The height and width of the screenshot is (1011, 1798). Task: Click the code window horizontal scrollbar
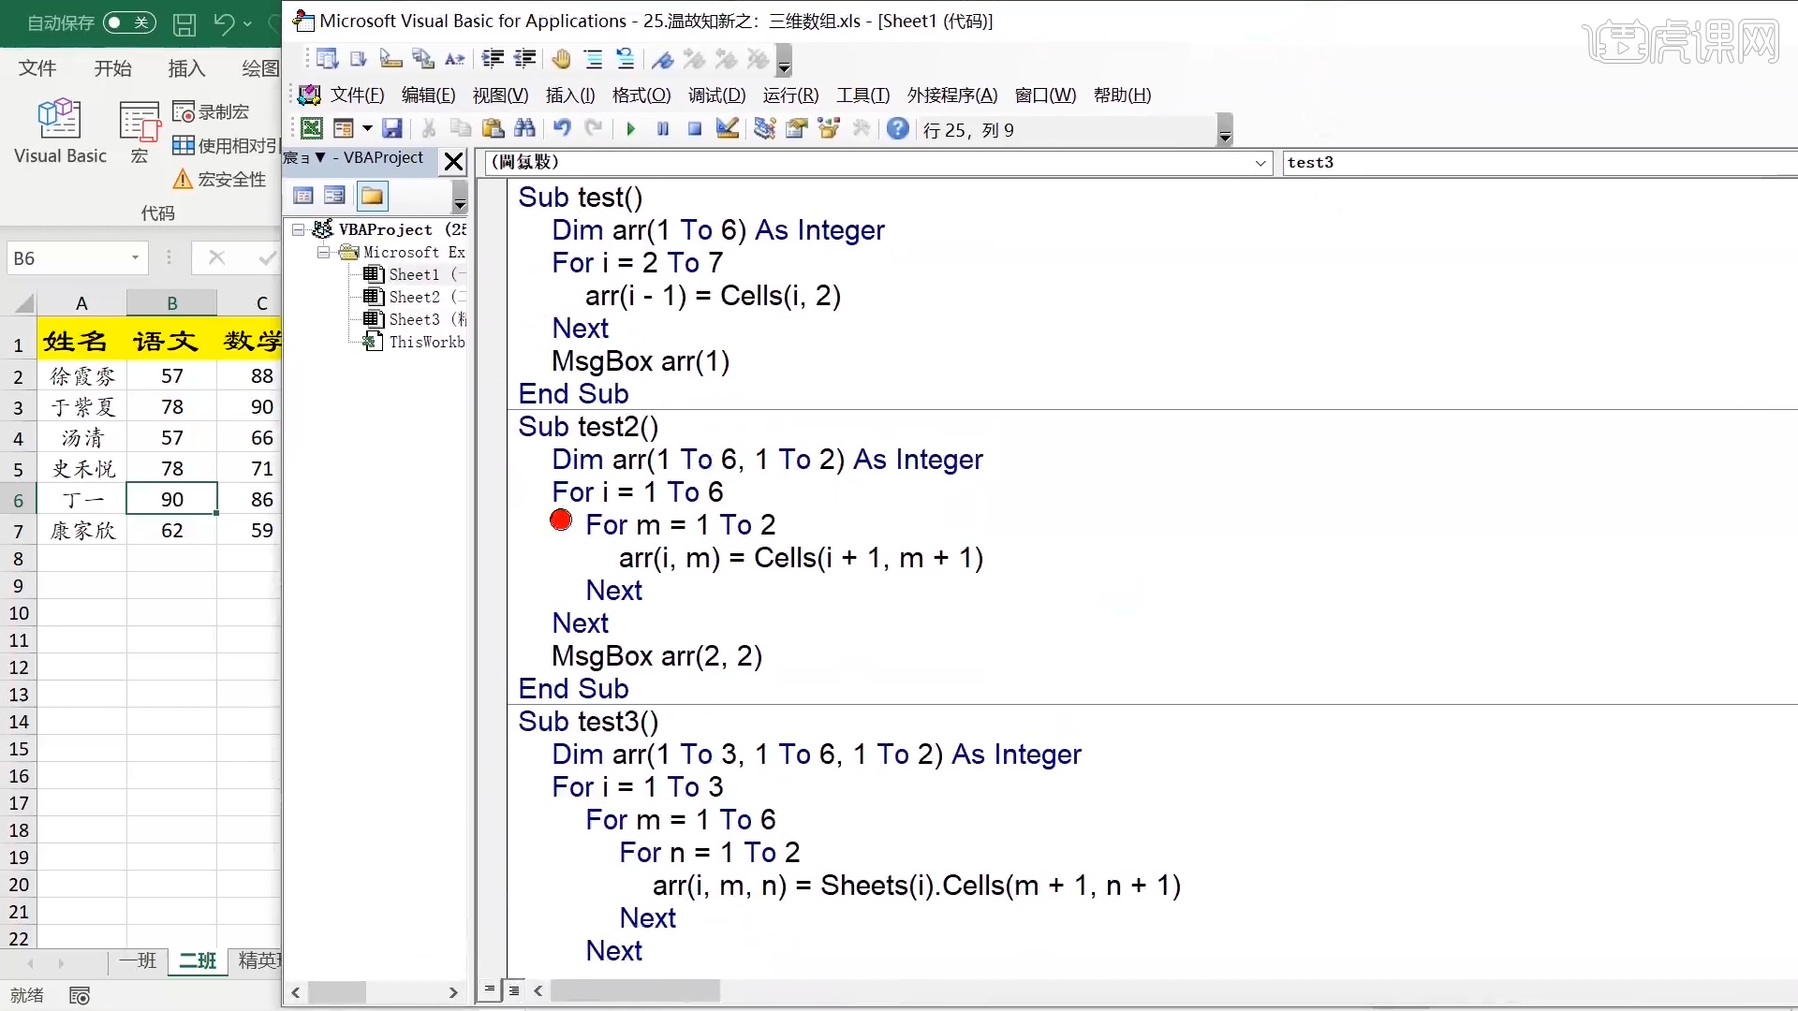635,989
